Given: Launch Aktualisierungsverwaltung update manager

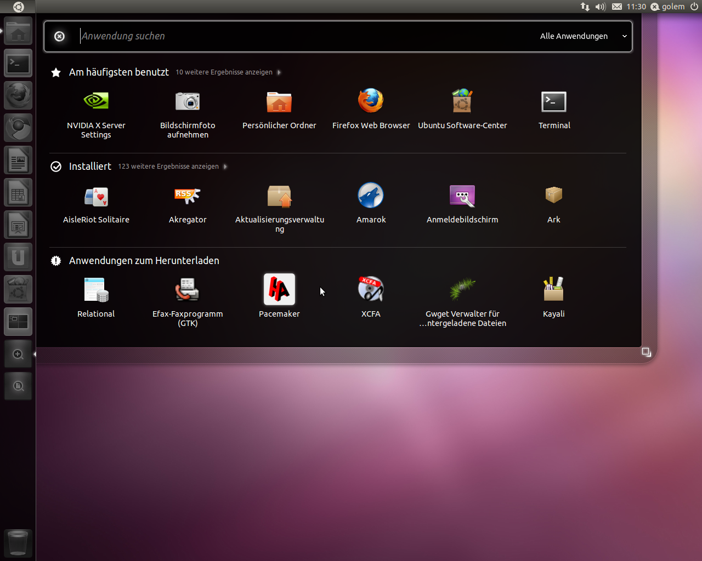Looking at the screenshot, I should tap(279, 208).
